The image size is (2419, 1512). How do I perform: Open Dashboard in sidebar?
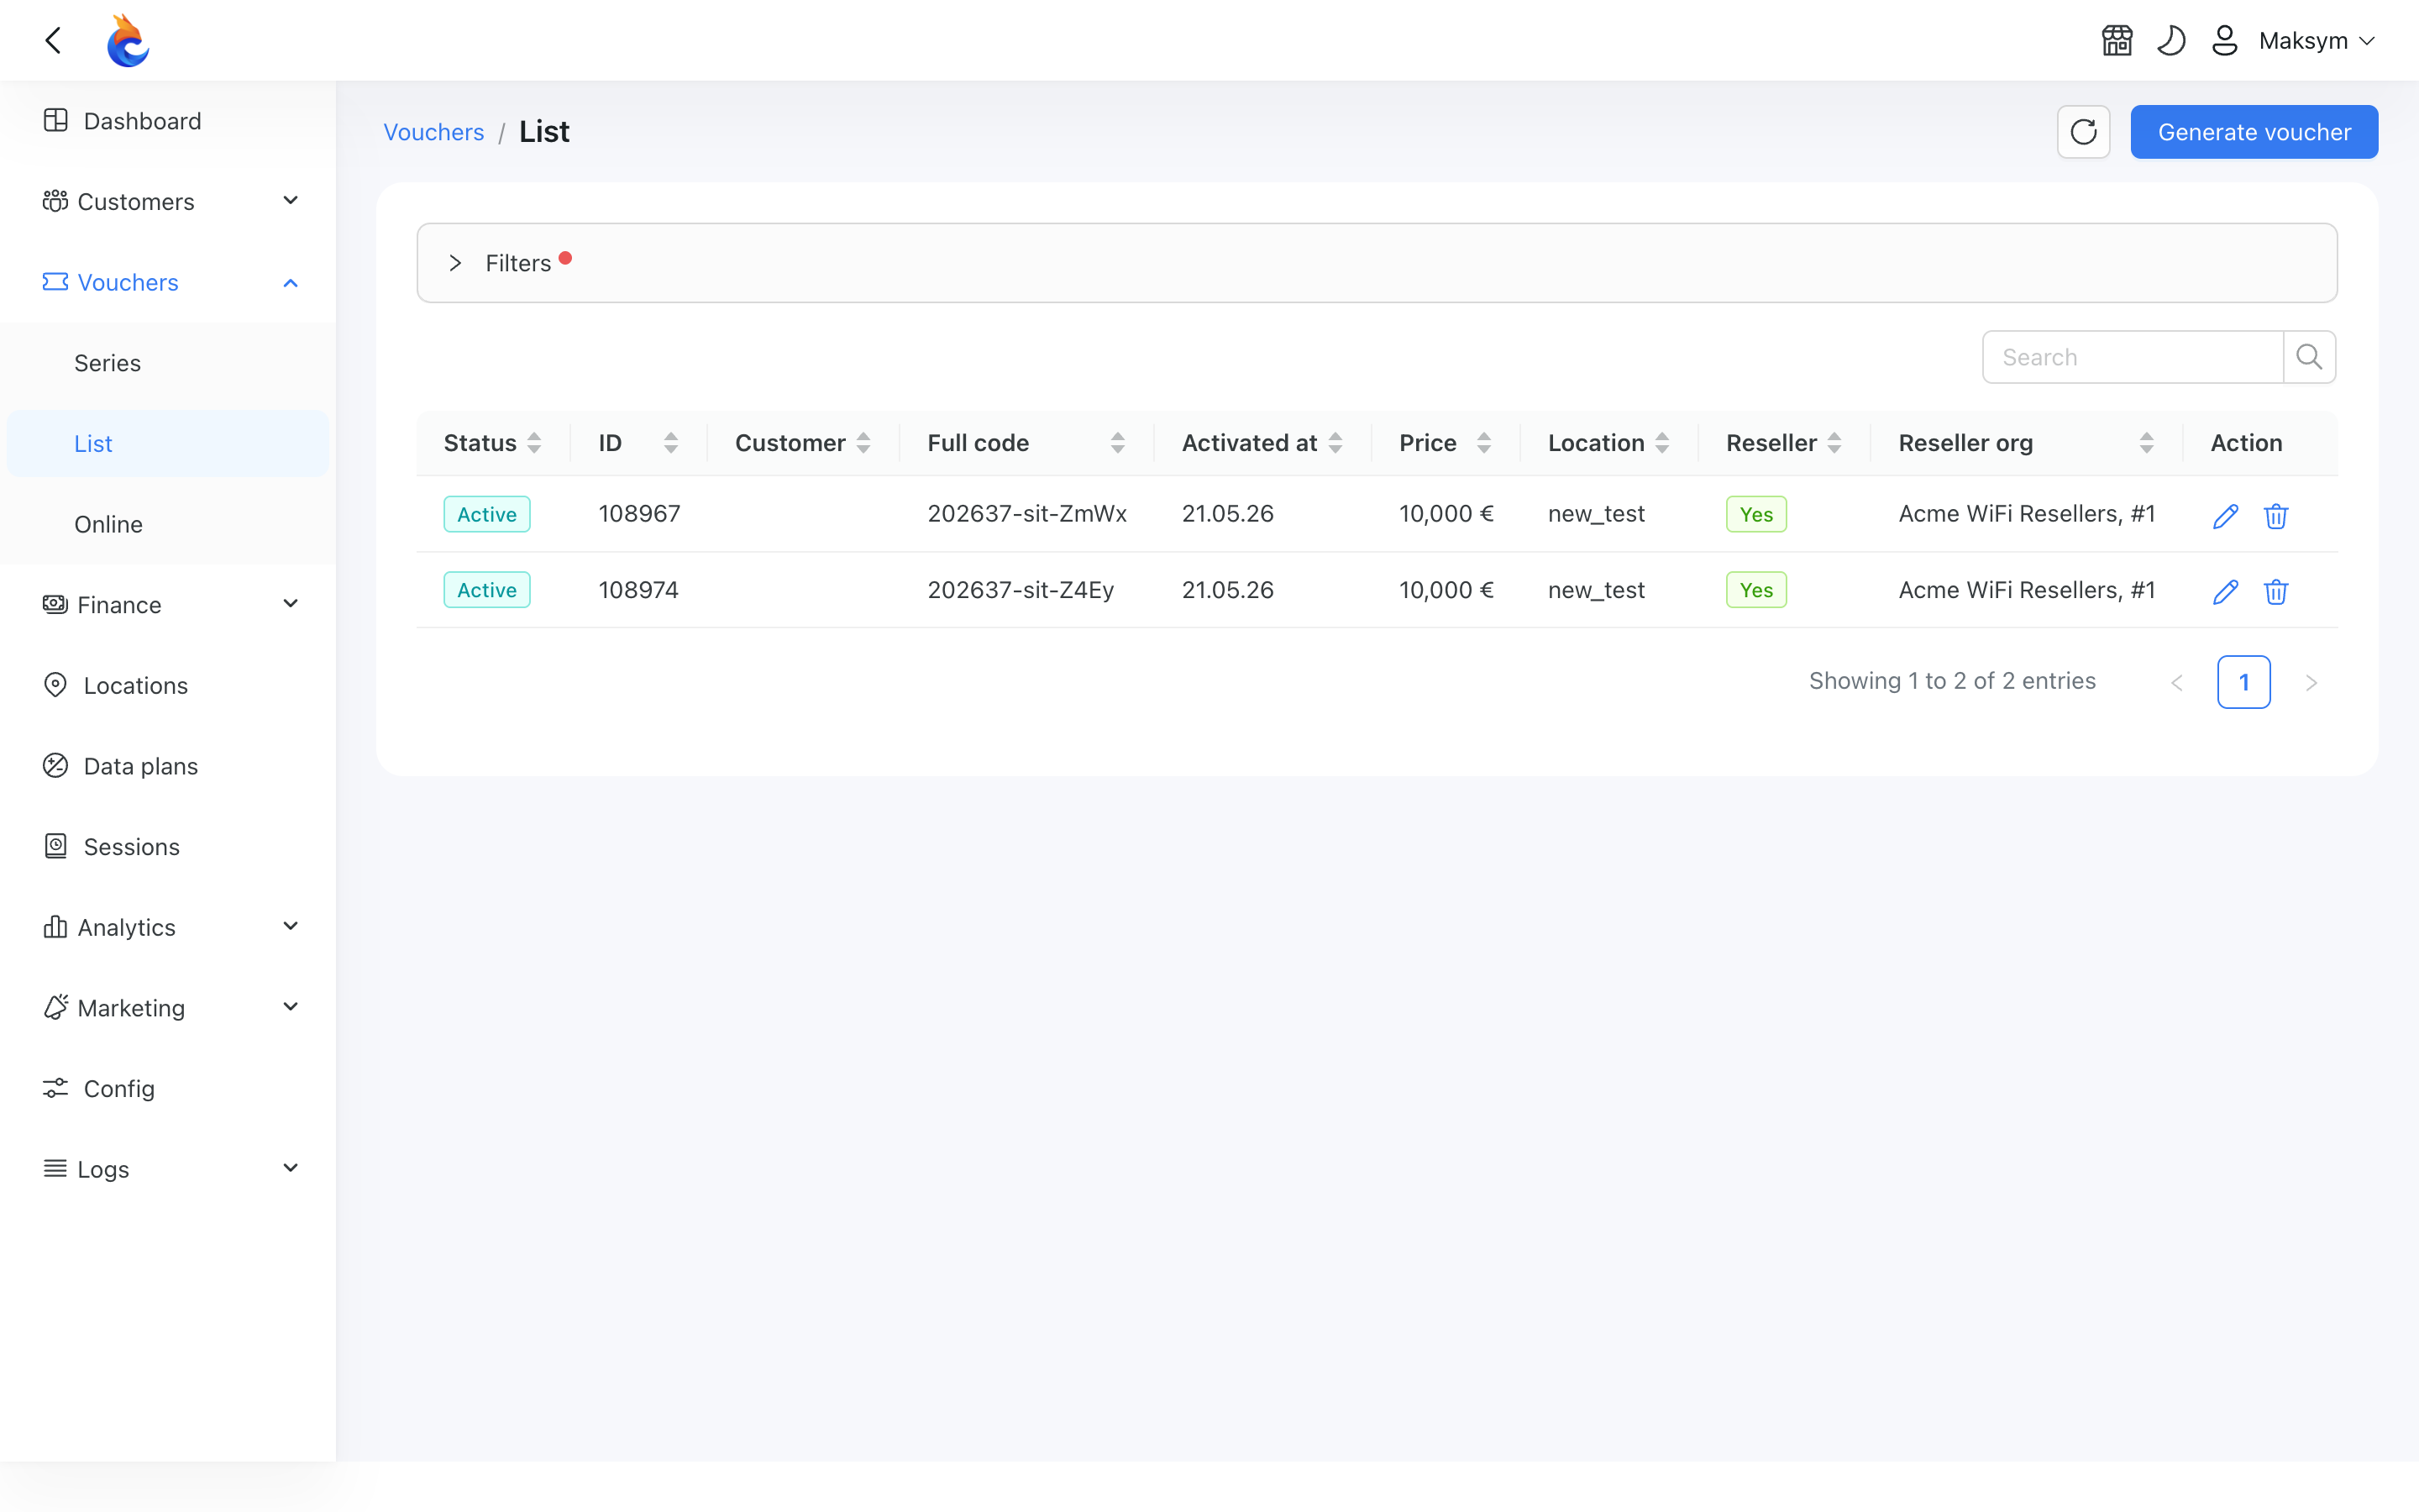[x=168, y=121]
